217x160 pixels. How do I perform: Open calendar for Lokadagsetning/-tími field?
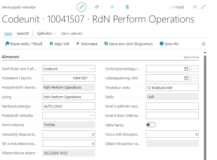pos(186,78)
